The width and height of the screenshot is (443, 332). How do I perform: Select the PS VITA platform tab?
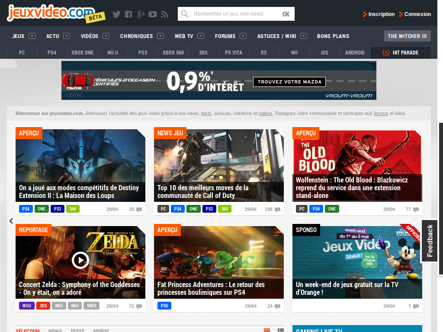click(x=233, y=52)
